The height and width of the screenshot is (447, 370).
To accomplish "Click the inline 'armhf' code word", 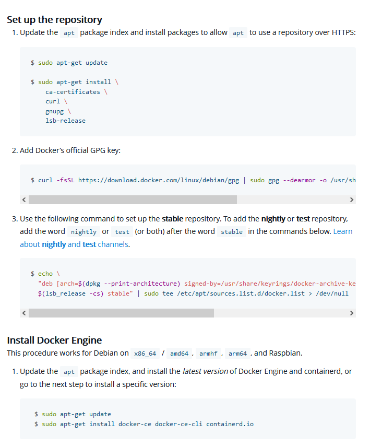I will pos(208,354).
